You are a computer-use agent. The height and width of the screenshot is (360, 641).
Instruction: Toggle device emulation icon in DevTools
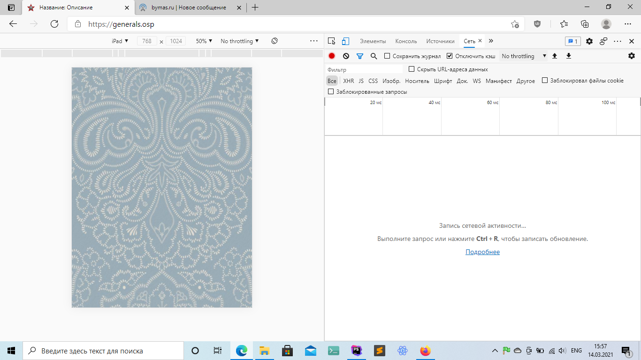point(345,41)
